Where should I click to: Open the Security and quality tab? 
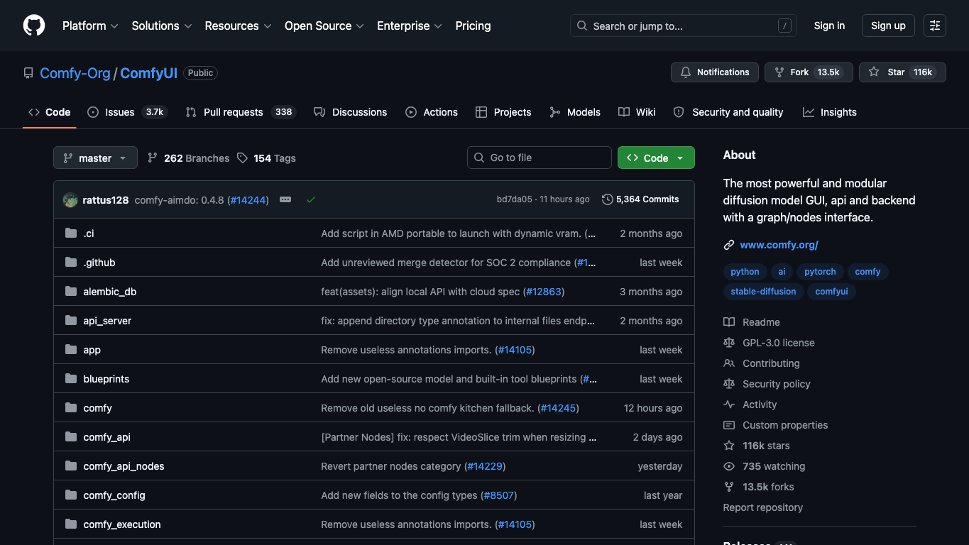tap(728, 112)
